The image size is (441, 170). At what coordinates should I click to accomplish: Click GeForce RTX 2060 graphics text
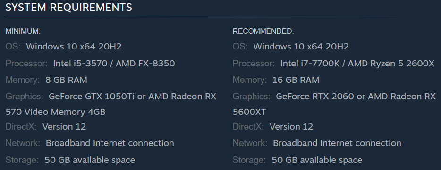pyautogui.click(x=319, y=97)
